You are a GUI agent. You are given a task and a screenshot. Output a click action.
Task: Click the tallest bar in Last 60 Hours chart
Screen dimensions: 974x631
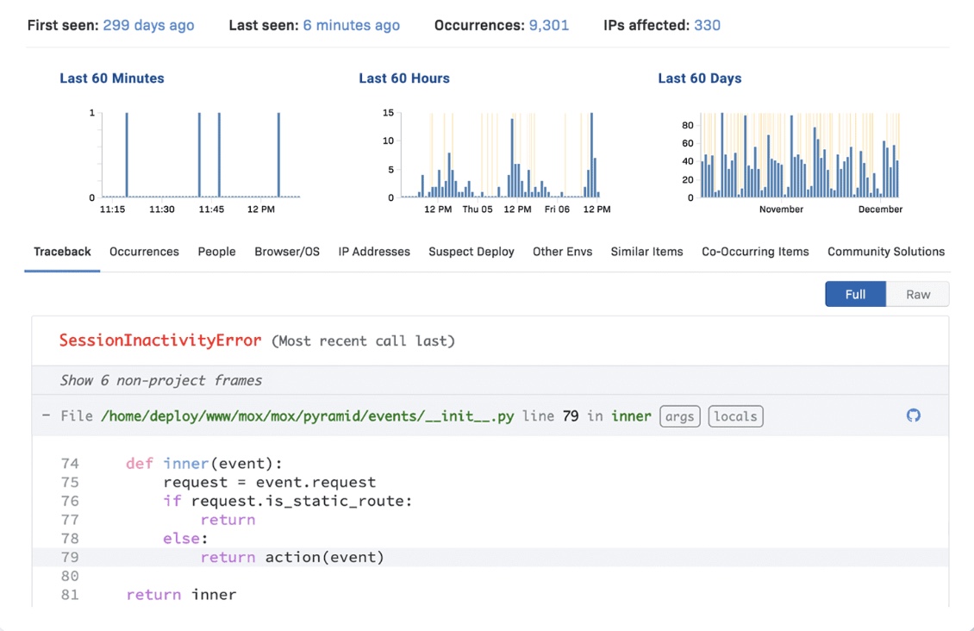tap(591, 155)
